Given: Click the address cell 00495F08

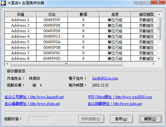Looking at the screenshot, I should click(52, 25).
